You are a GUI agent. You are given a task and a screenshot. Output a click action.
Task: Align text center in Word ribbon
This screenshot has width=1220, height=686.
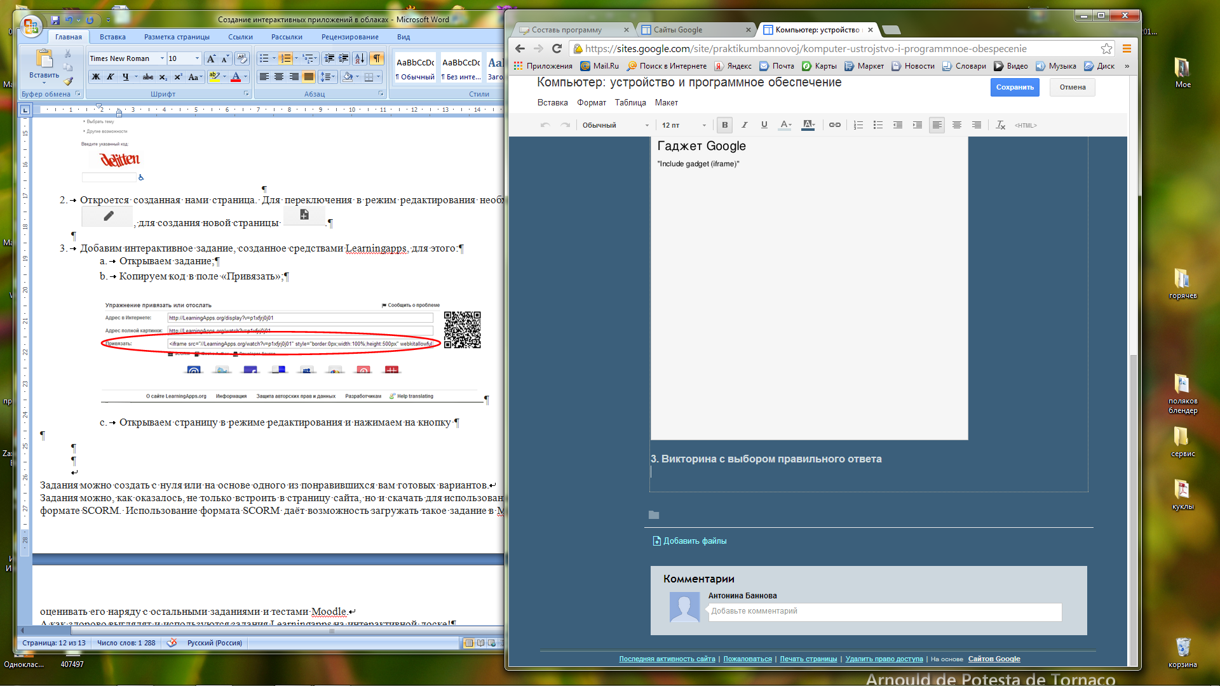279,77
